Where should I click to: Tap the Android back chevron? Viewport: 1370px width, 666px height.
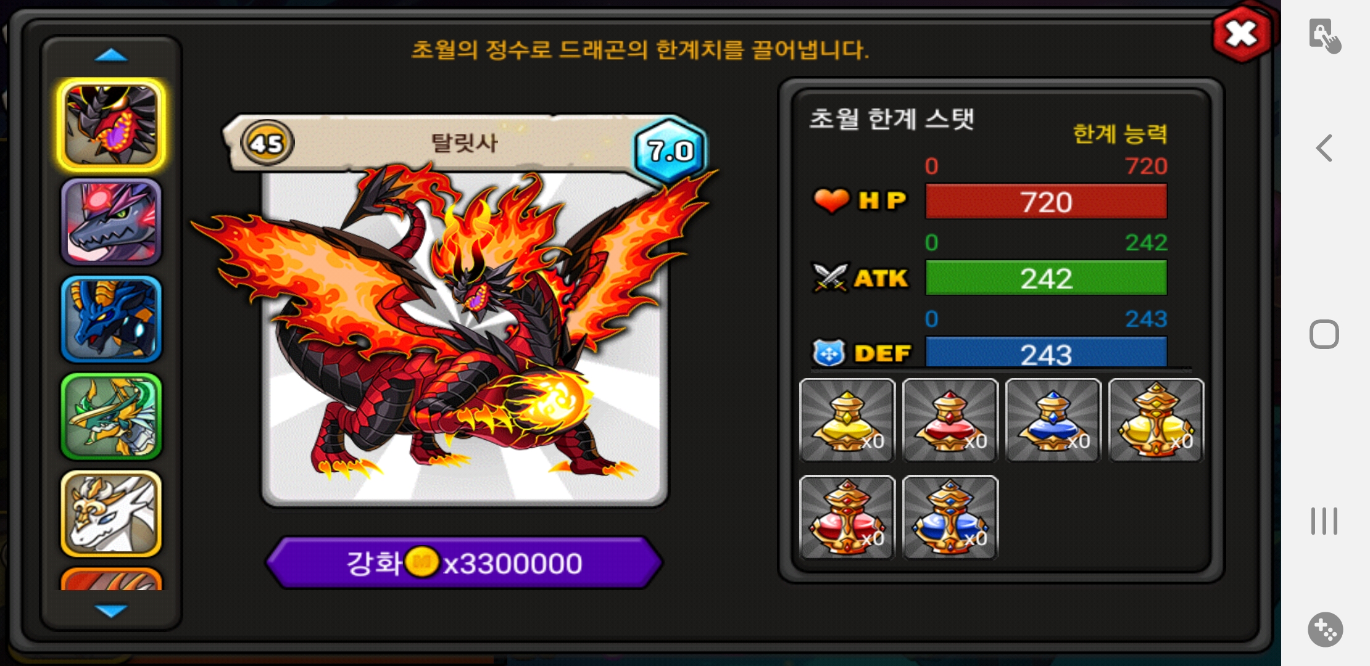click(x=1324, y=148)
